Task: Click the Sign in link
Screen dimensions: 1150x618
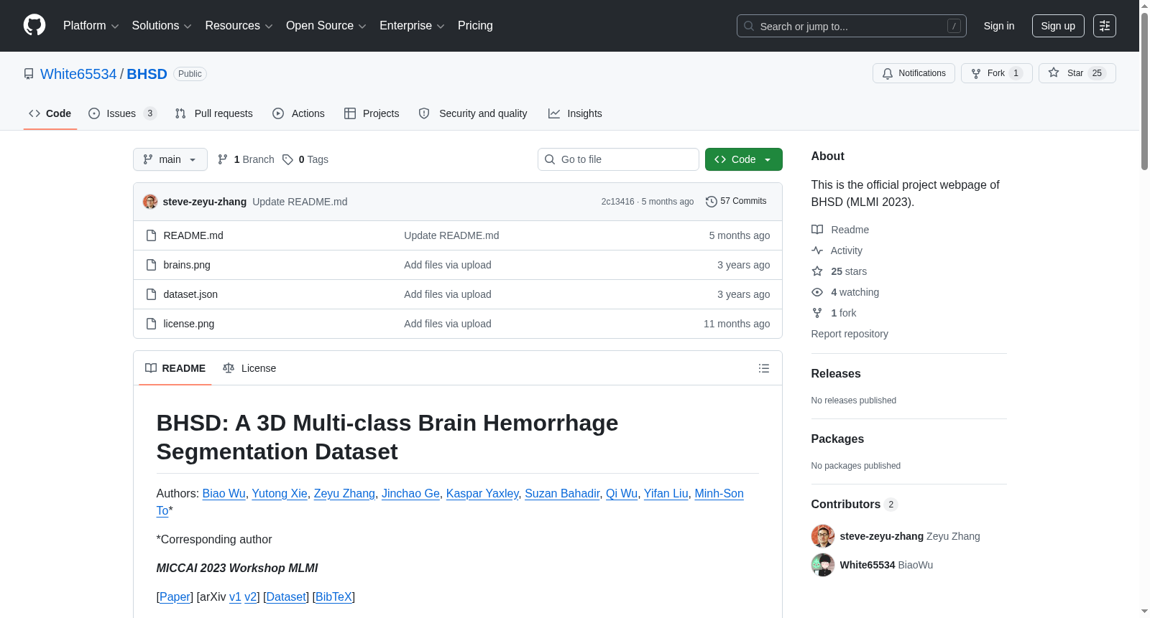Action: pos(999,26)
